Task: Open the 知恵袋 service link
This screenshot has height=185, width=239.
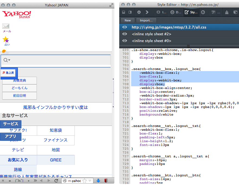Action: tap(56, 130)
